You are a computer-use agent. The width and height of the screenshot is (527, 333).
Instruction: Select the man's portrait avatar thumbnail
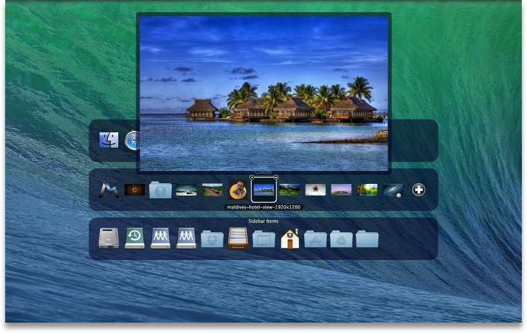coord(238,190)
